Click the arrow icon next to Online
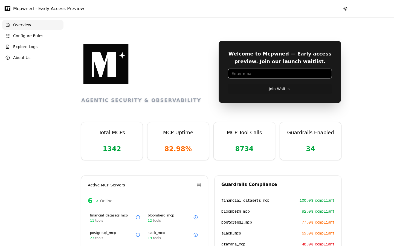The image size is (394, 246). [97, 201]
